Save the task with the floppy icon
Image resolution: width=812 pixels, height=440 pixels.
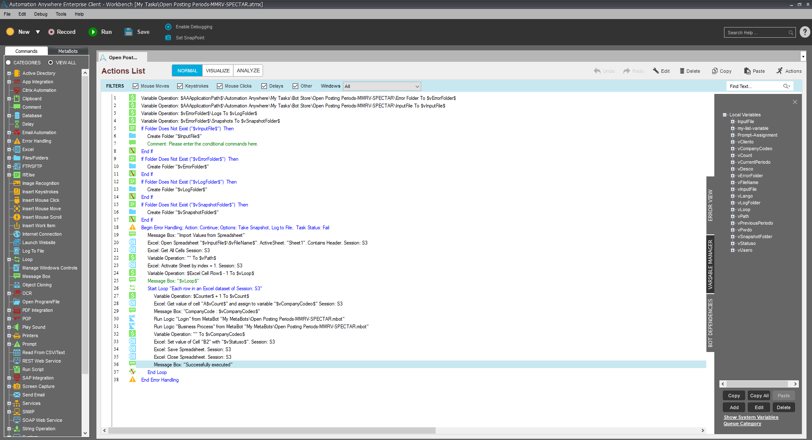(129, 32)
